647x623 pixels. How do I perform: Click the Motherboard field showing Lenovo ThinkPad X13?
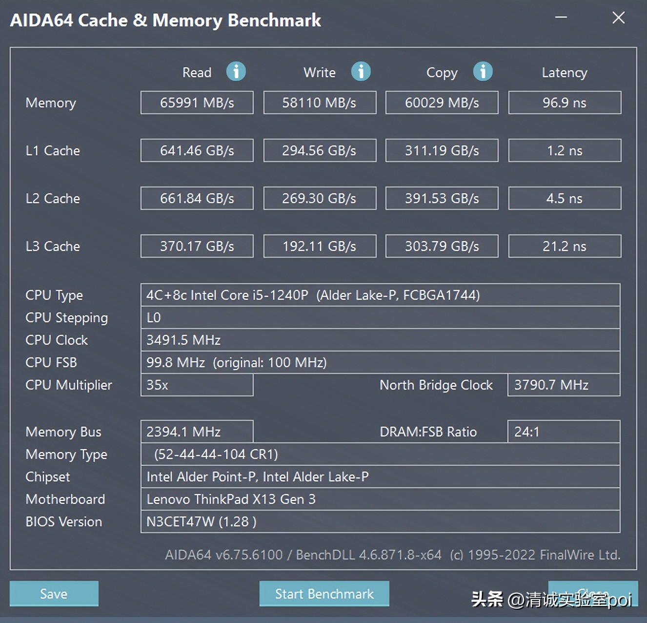380,499
